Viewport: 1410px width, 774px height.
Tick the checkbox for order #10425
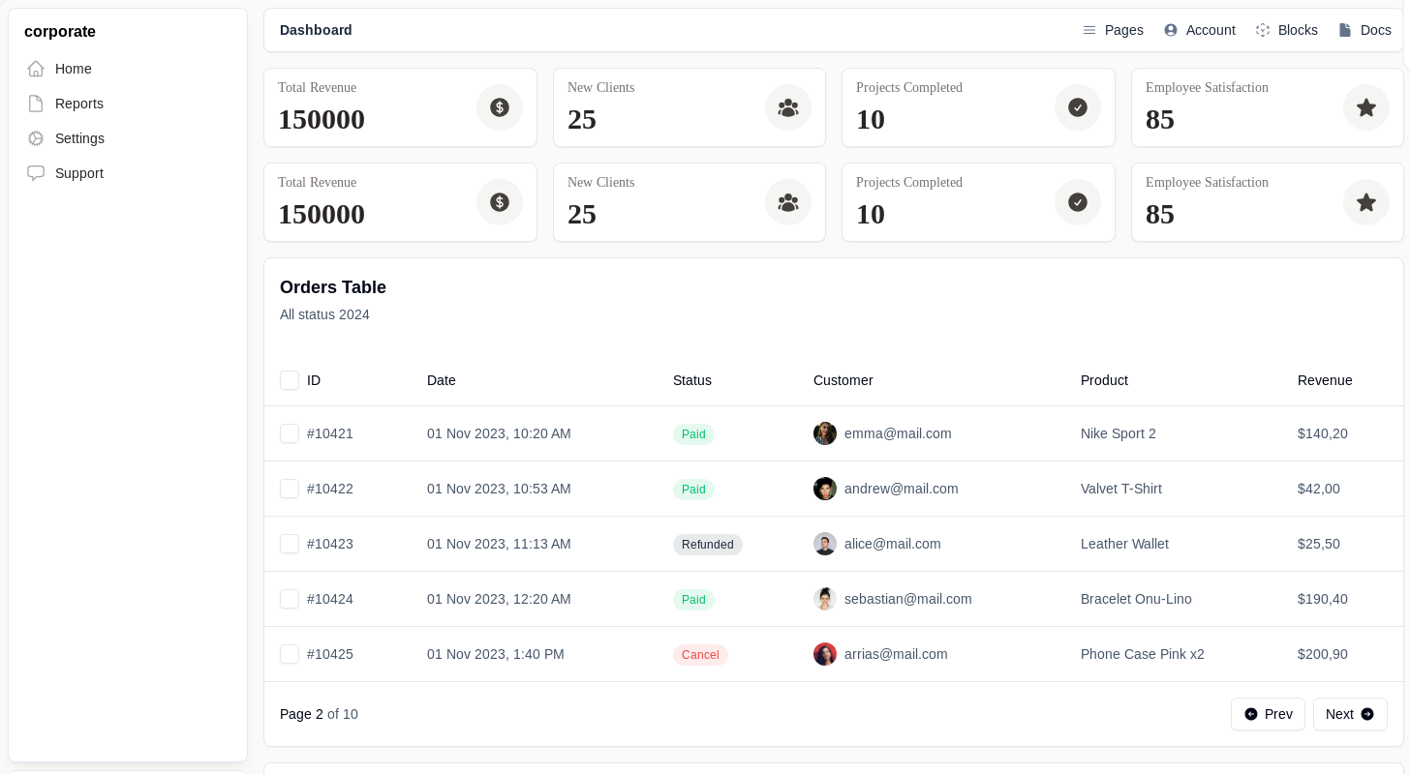290,654
